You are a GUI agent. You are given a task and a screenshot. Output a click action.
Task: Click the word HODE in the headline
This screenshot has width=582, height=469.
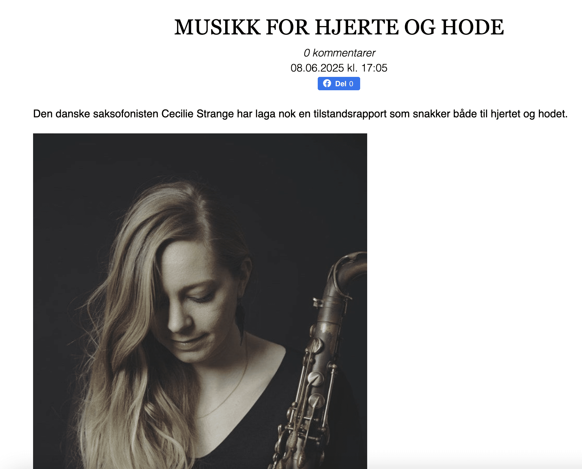pyautogui.click(x=472, y=27)
